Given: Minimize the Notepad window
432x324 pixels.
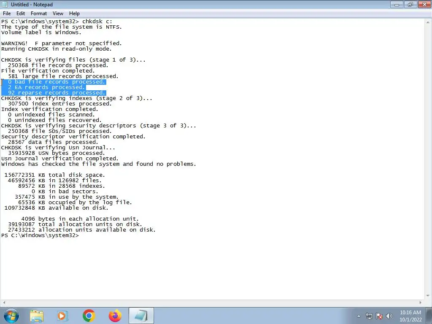Looking at the screenshot, I should 397,4.
